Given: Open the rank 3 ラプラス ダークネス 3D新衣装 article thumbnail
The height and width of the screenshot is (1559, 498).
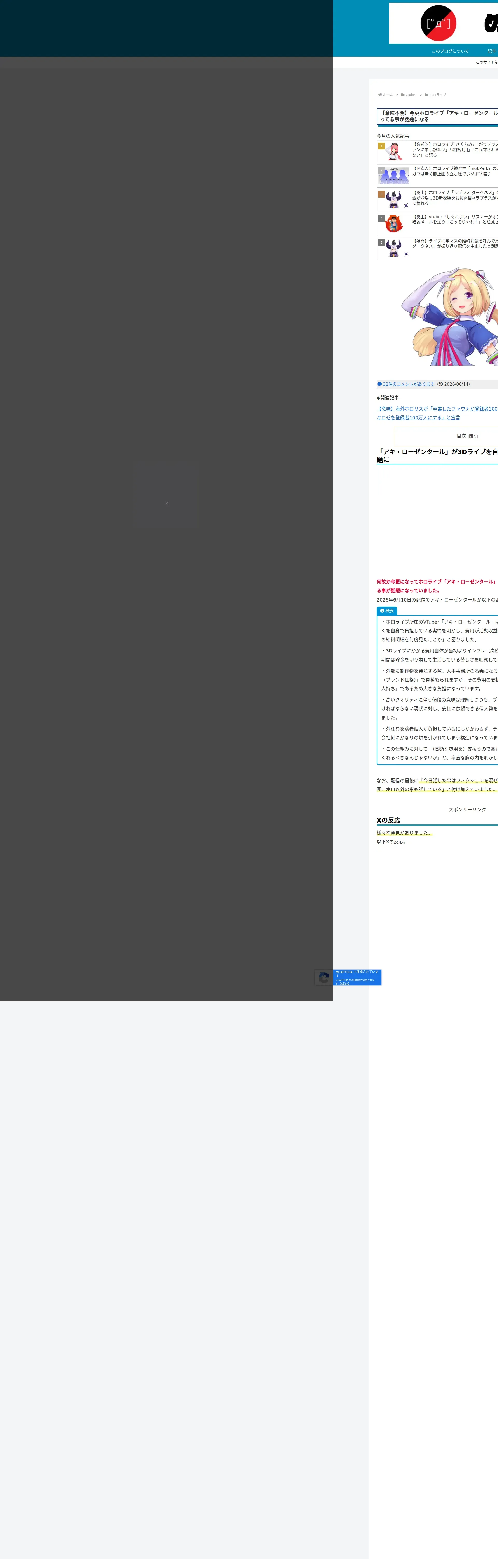Looking at the screenshot, I should [394, 200].
